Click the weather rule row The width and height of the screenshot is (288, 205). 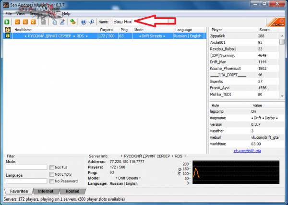click(247, 131)
